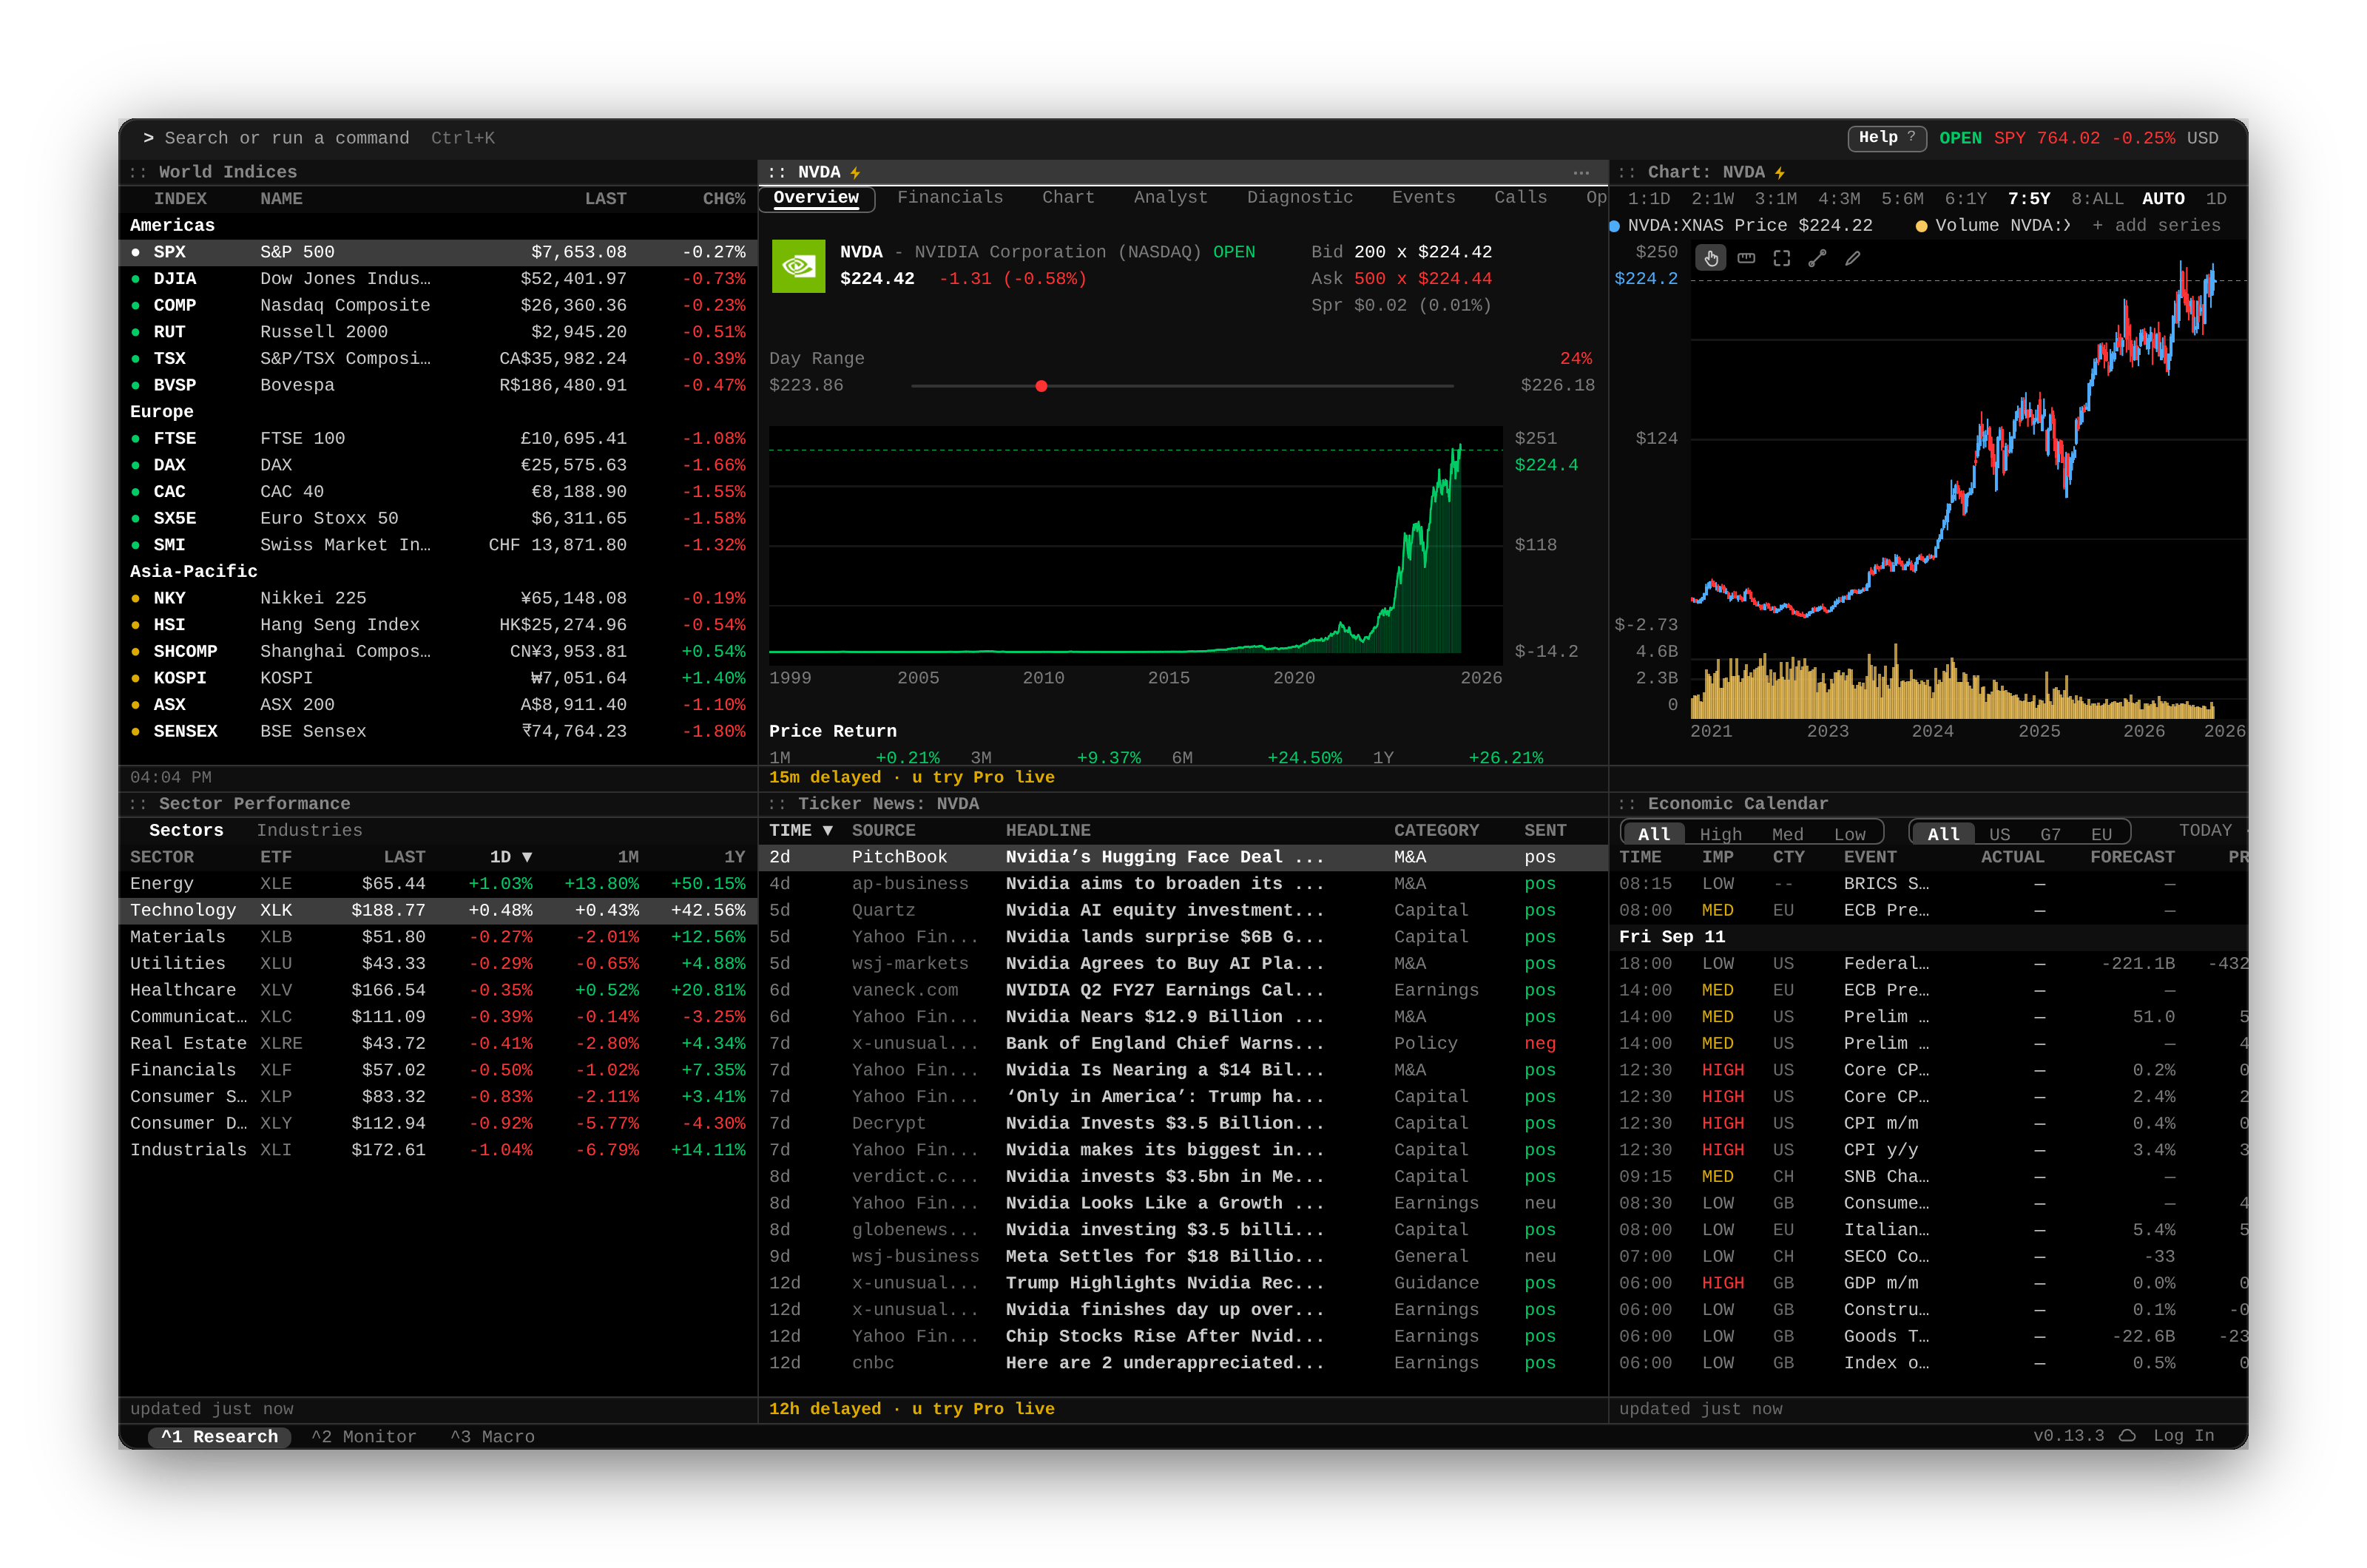Click Log In in status bar
Screen dimensions: 2367x1568
click(x=2183, y=1435)
